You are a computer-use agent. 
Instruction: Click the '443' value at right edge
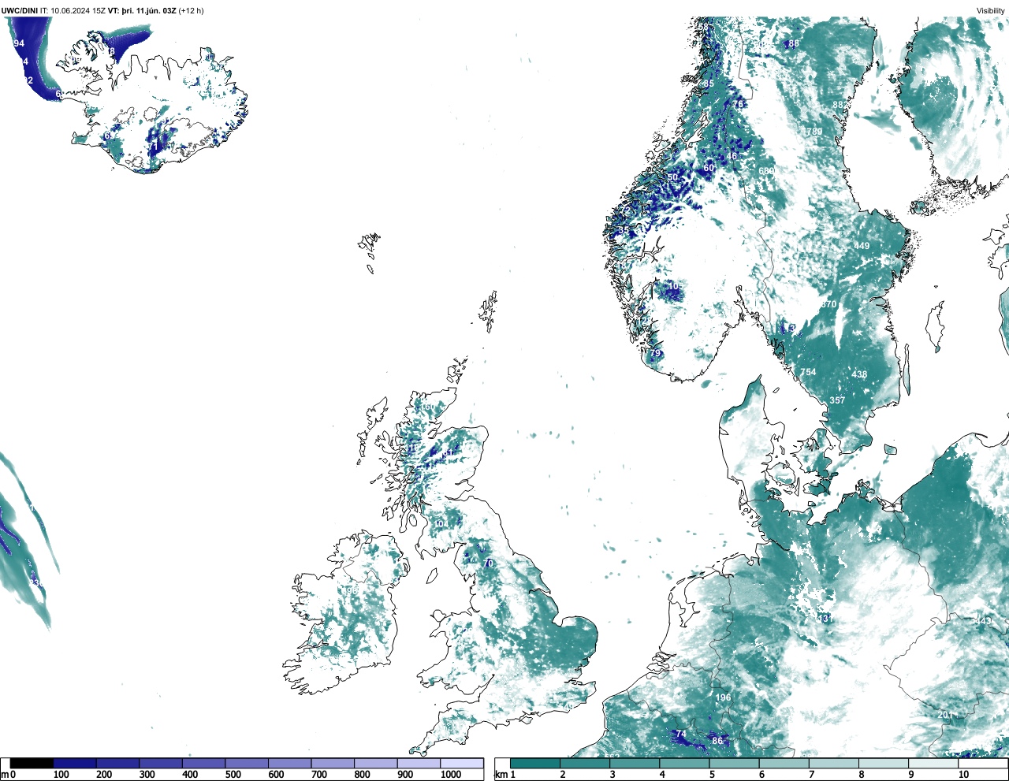click(x=983, y=621)
